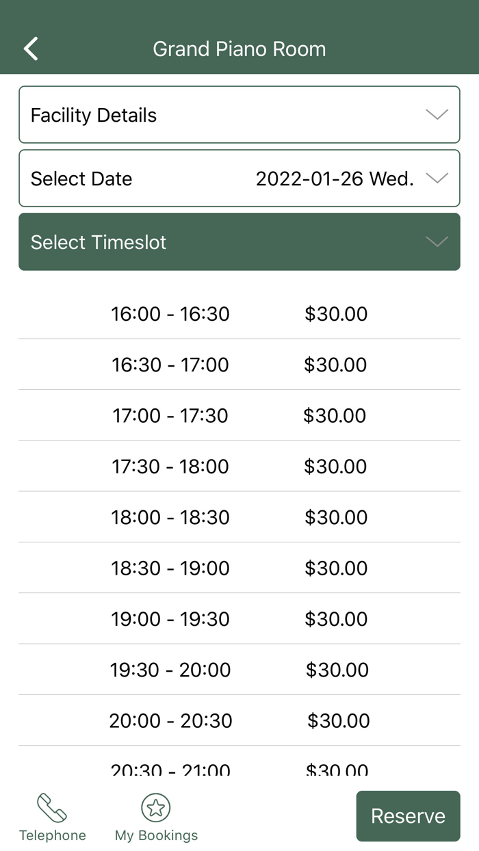Choose the 18:30 - 19:00 timeslot
The height and width of the screenshot is (851, 479).
coord(239,568)
